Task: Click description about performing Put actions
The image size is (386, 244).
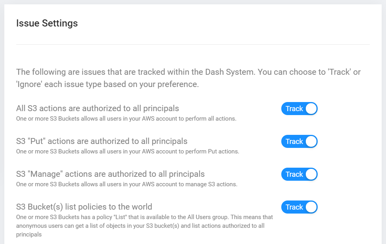Action: [128, 151]
